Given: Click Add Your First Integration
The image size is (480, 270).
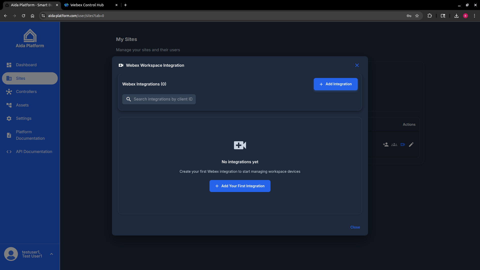Looking at the screenshot, I should click(240, 186).
